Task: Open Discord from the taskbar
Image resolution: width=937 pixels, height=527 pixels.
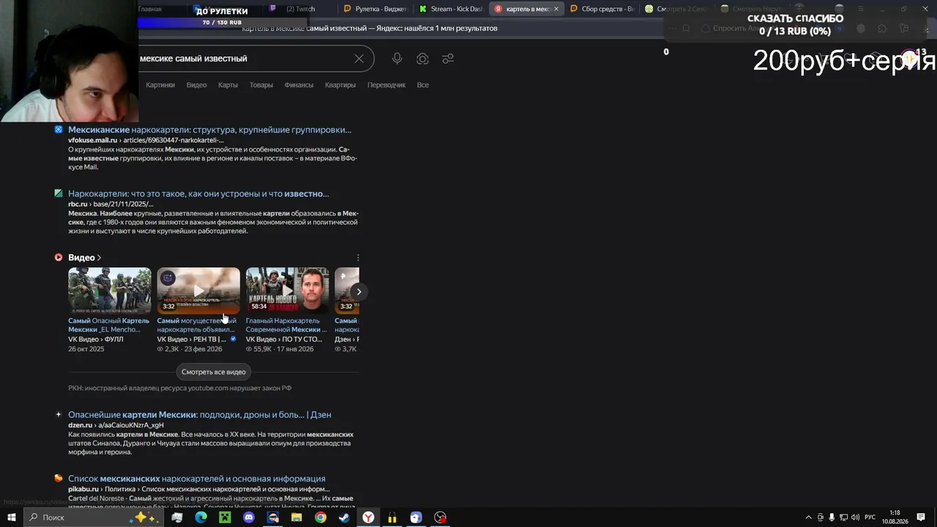Action: point(249,517)
